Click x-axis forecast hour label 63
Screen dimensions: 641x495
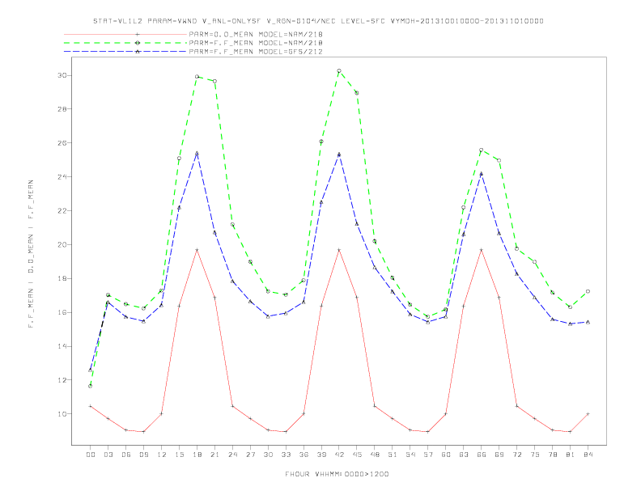(464, 455)
